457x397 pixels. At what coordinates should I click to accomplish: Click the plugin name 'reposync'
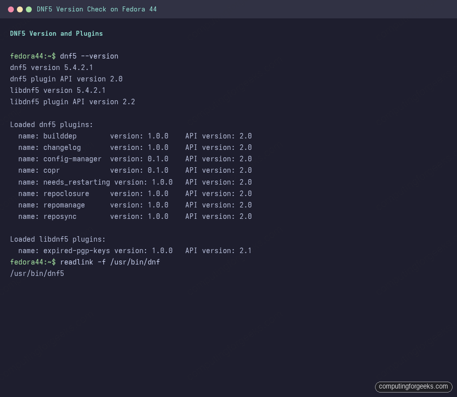pyautogui.click(x=60, y=216)
